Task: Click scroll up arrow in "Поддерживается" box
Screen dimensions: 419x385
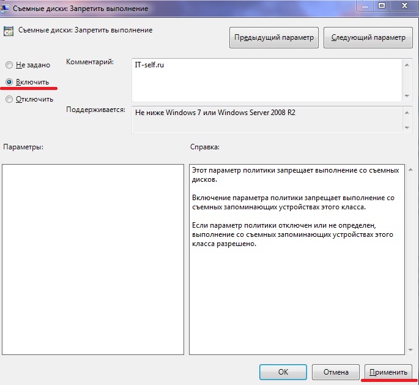Action: click(407, 113)
